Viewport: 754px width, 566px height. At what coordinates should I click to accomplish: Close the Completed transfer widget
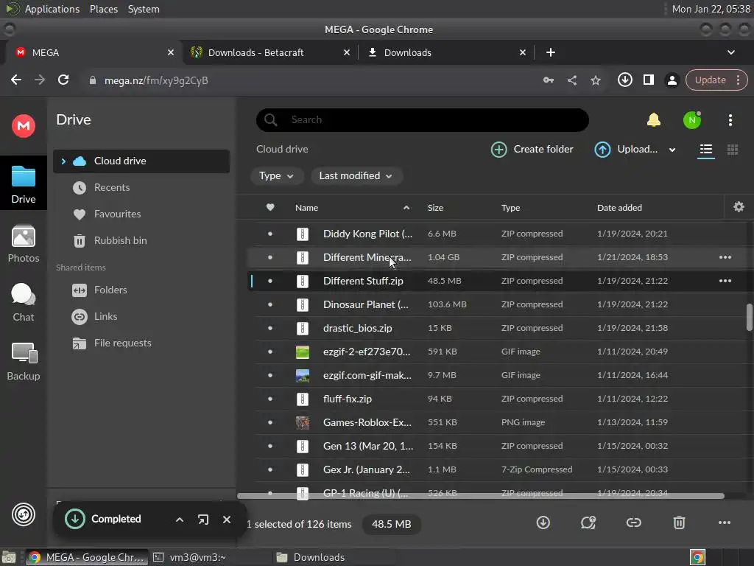pos(227,520)
